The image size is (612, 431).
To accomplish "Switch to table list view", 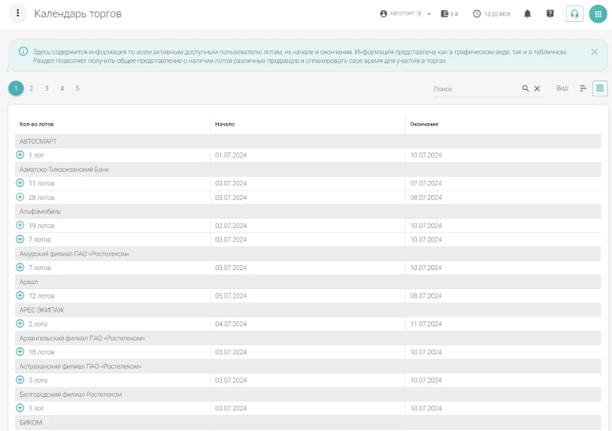I will click(600, 88).
